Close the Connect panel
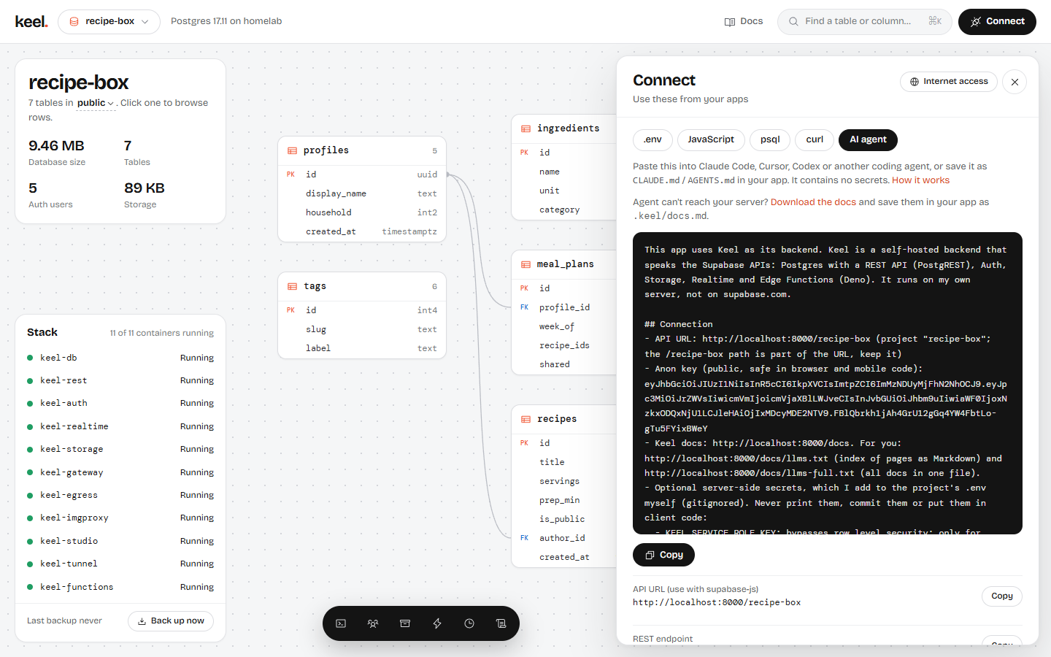 coord(1015,82)
